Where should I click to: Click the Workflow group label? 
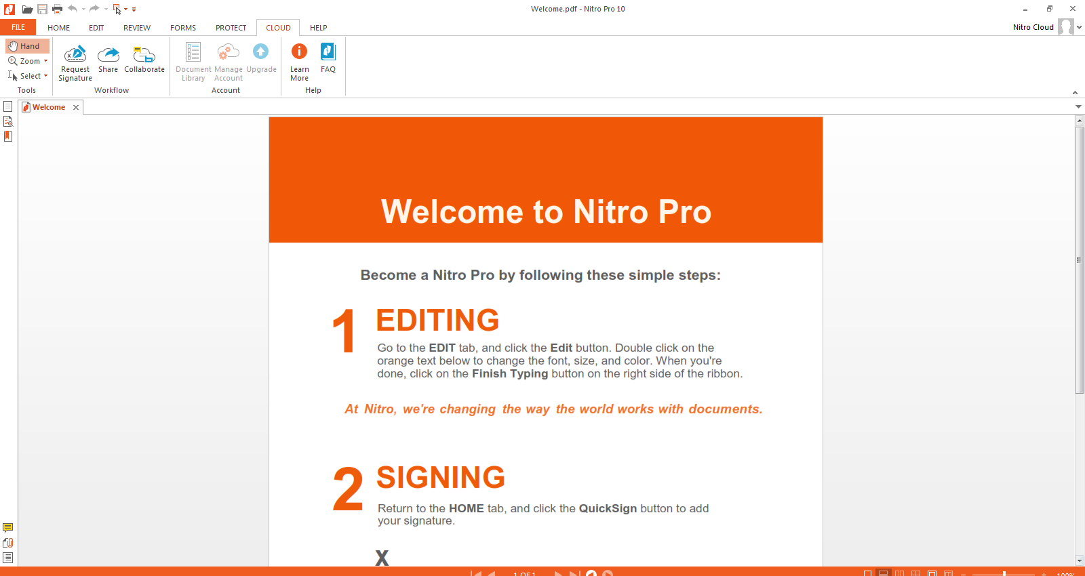pyautogui.click(x=111, y=90)
